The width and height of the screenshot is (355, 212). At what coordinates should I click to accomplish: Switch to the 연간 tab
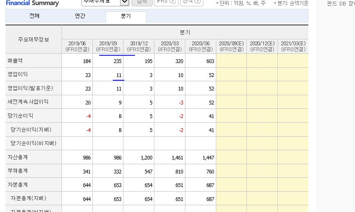pos(80,16)
